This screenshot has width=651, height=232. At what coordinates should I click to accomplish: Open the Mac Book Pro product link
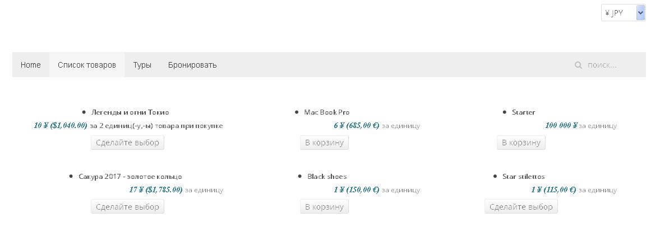point(326,112)
